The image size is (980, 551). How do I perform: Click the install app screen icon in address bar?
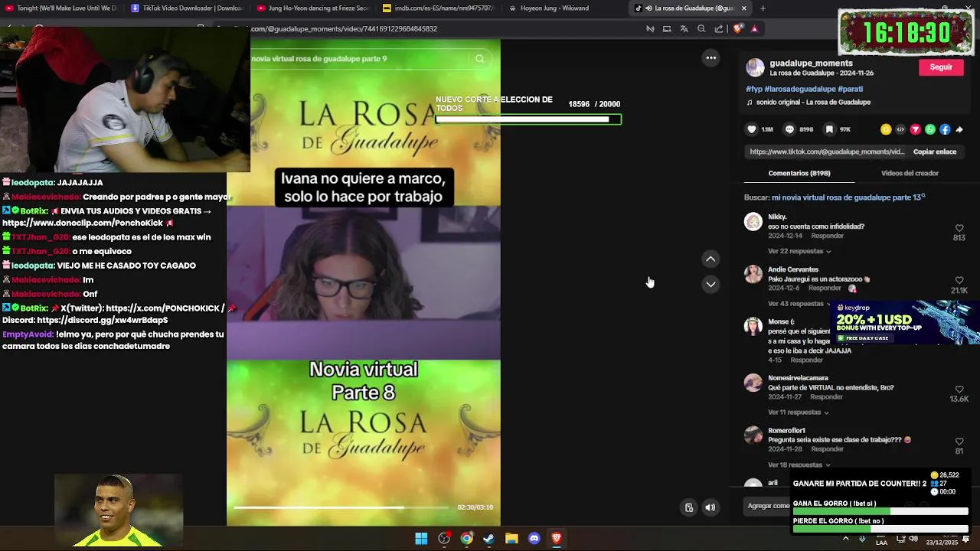point(667,29)
